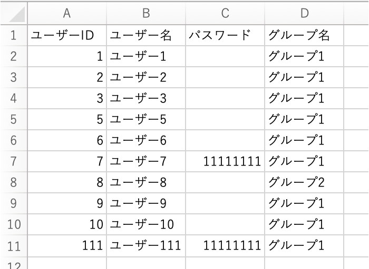Image resolution: width=369 pixels, height=269 pixels.
Task: Select row 1 header
Action: [14, 35]
